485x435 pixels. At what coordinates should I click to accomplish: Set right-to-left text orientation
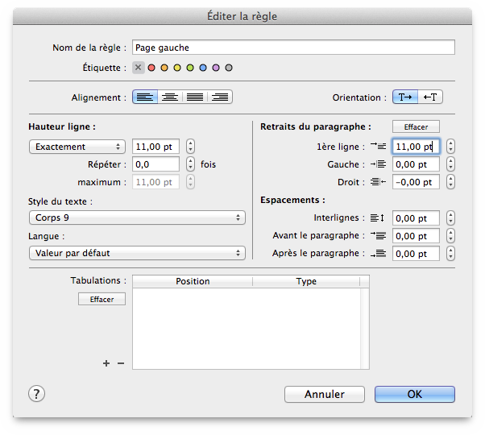[430, 97]
